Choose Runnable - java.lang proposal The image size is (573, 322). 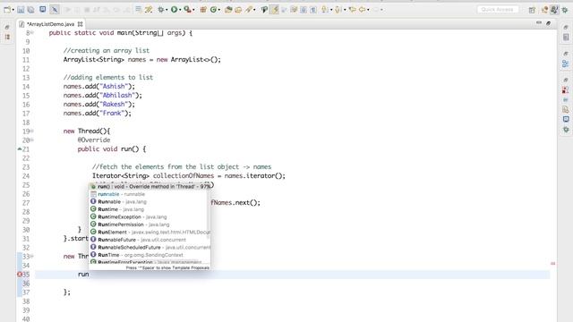(x=150, y=201)
